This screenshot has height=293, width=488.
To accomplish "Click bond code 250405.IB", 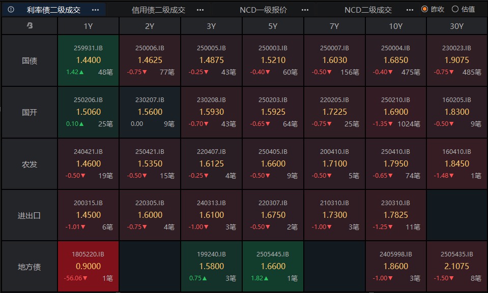I will 273,152.
